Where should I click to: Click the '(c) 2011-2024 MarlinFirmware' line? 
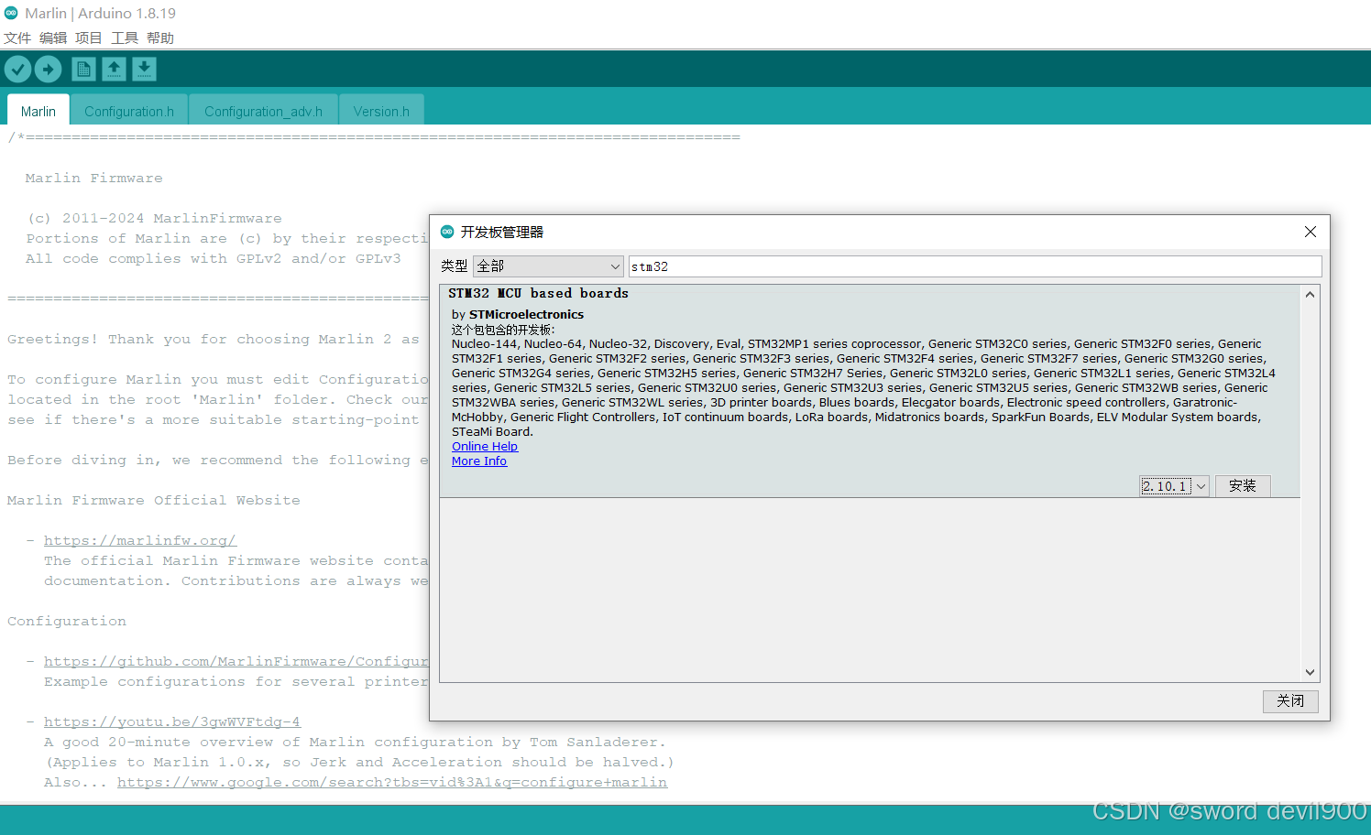point(155,218)
